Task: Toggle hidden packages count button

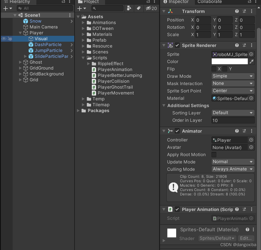Action: pyautogui.click(x=151, y=8)
